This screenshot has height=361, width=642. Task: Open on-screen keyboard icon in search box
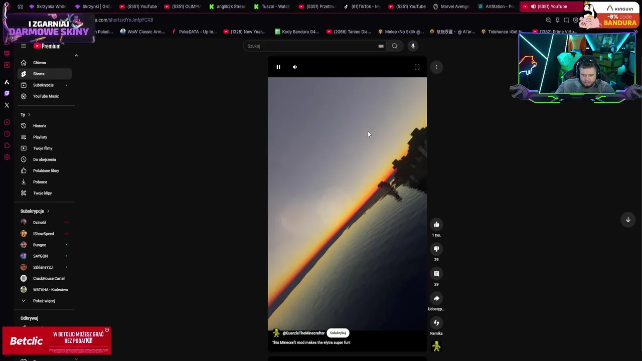tap(381, 46)
